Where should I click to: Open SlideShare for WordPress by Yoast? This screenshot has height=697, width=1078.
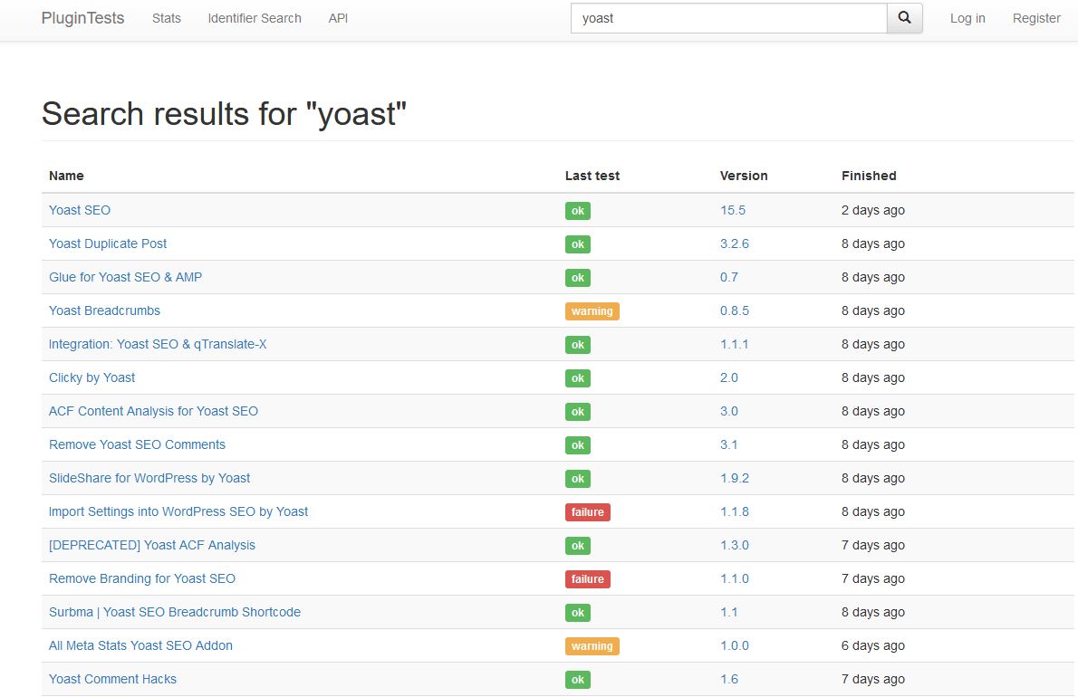(x=149, y=478)
